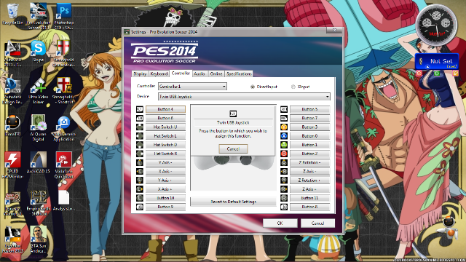Select the CPUID HWMonitor desktop icon
This screenshot has height=262, width=466.
click(12, 165)
